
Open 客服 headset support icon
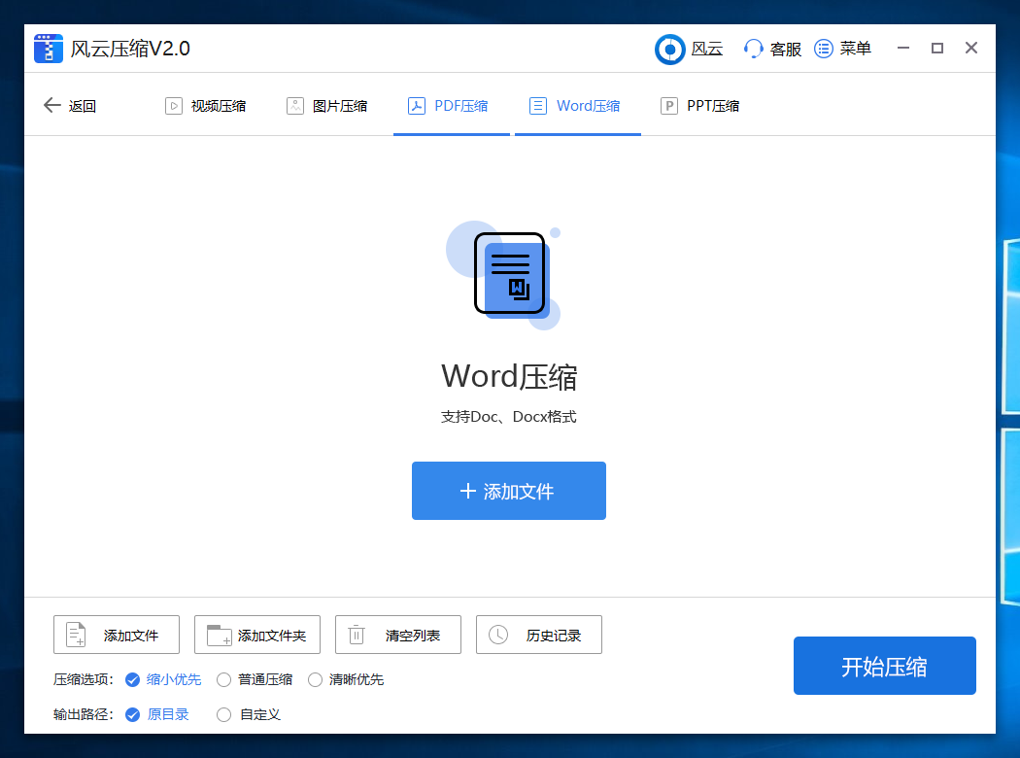point(753,49)
